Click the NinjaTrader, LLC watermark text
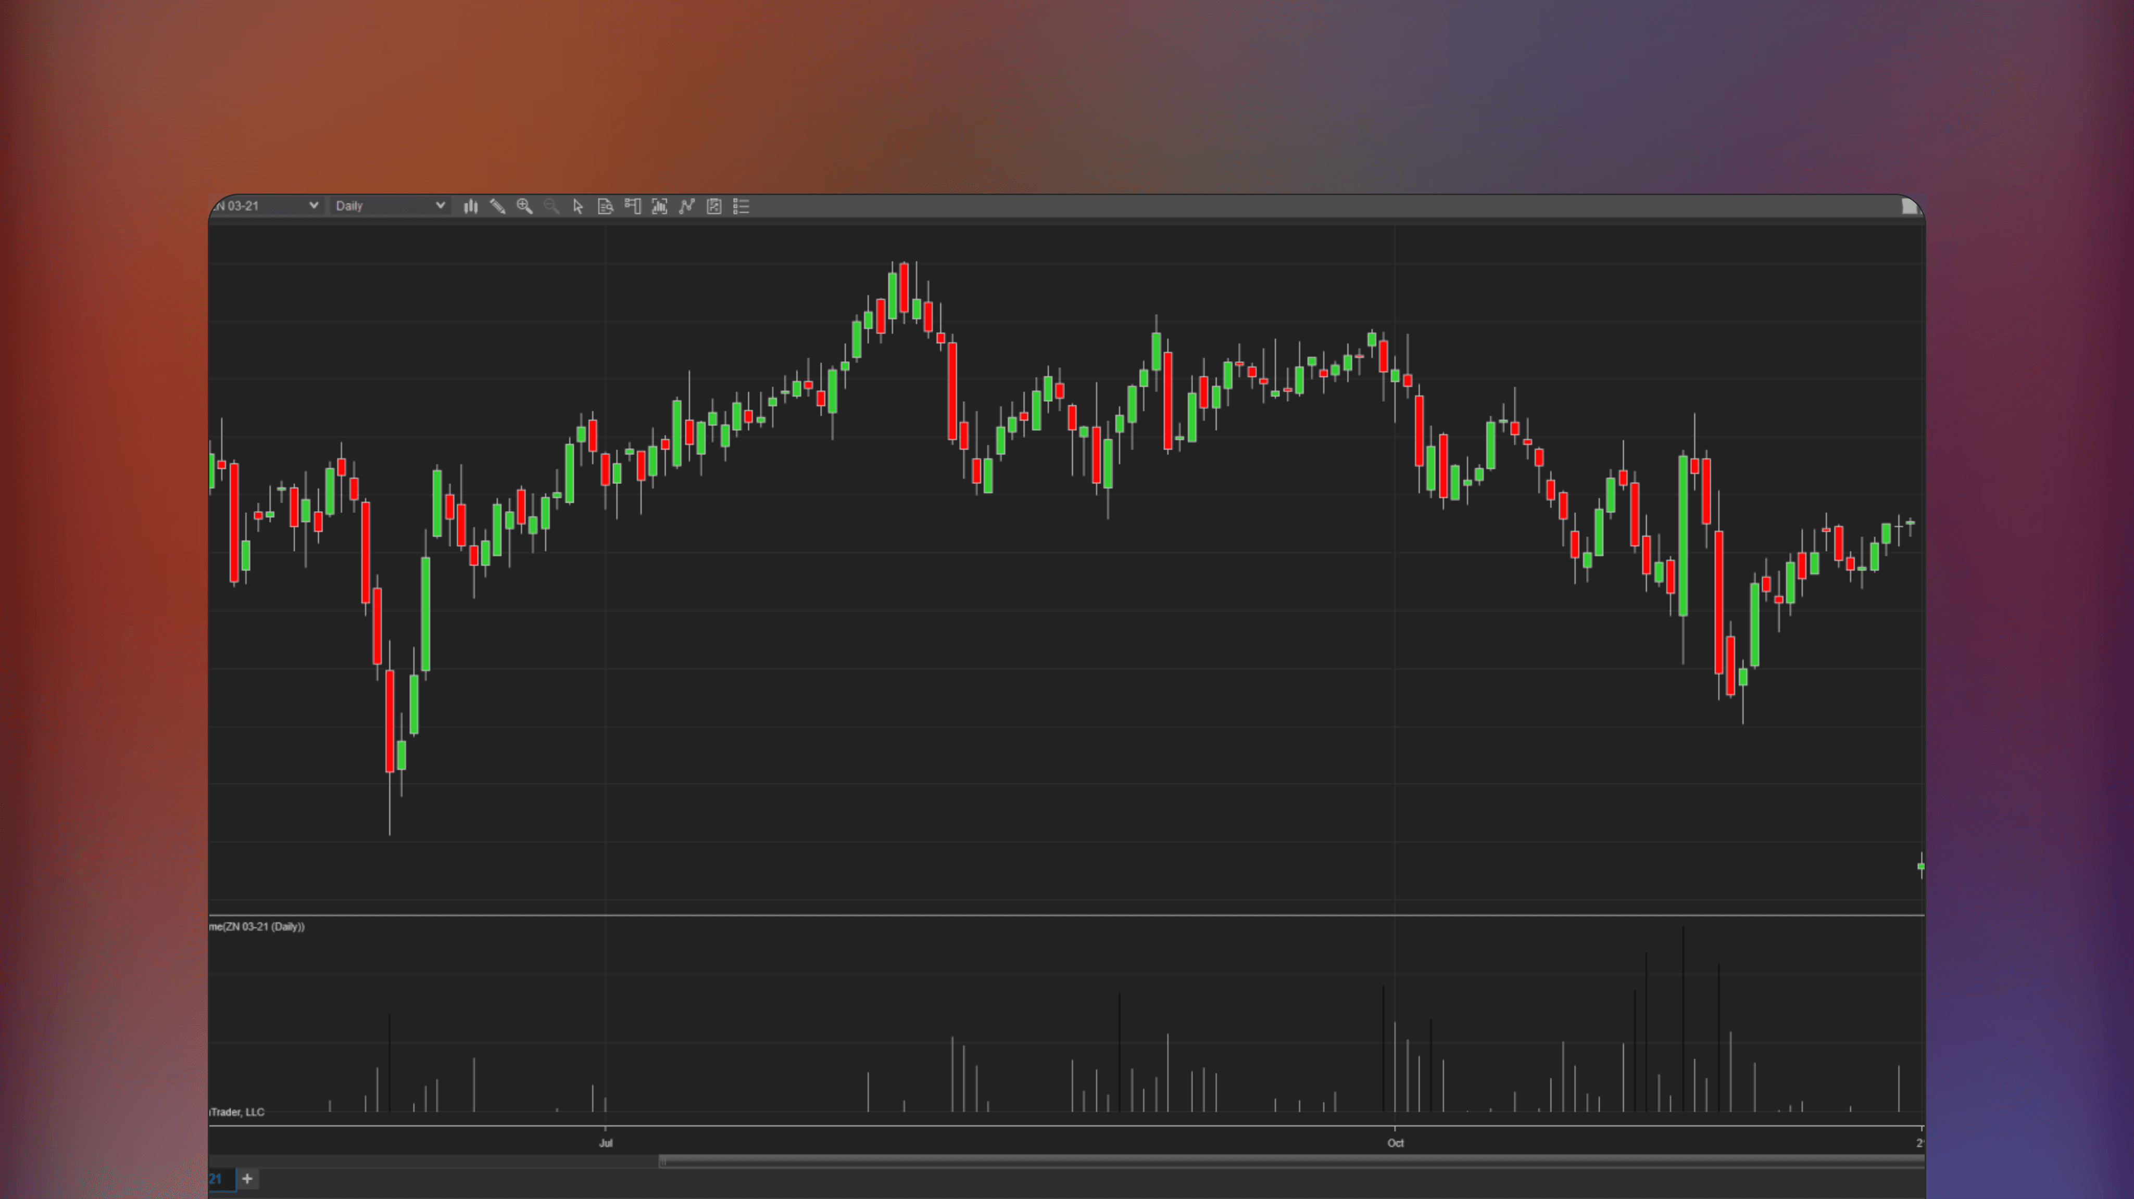 (236, 1112)
